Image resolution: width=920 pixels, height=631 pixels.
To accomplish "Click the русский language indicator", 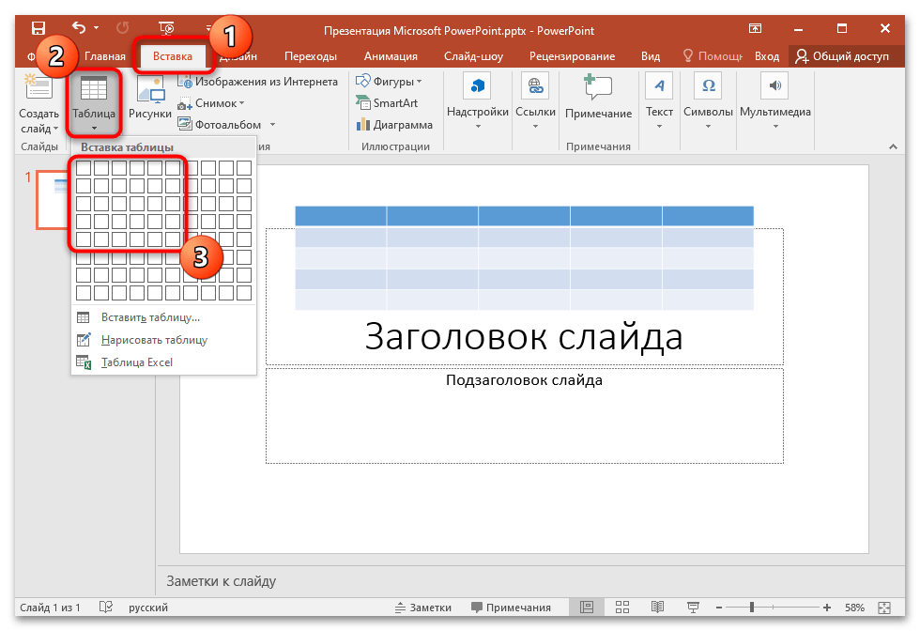I will pyautogui.click(x=148, y=608).
